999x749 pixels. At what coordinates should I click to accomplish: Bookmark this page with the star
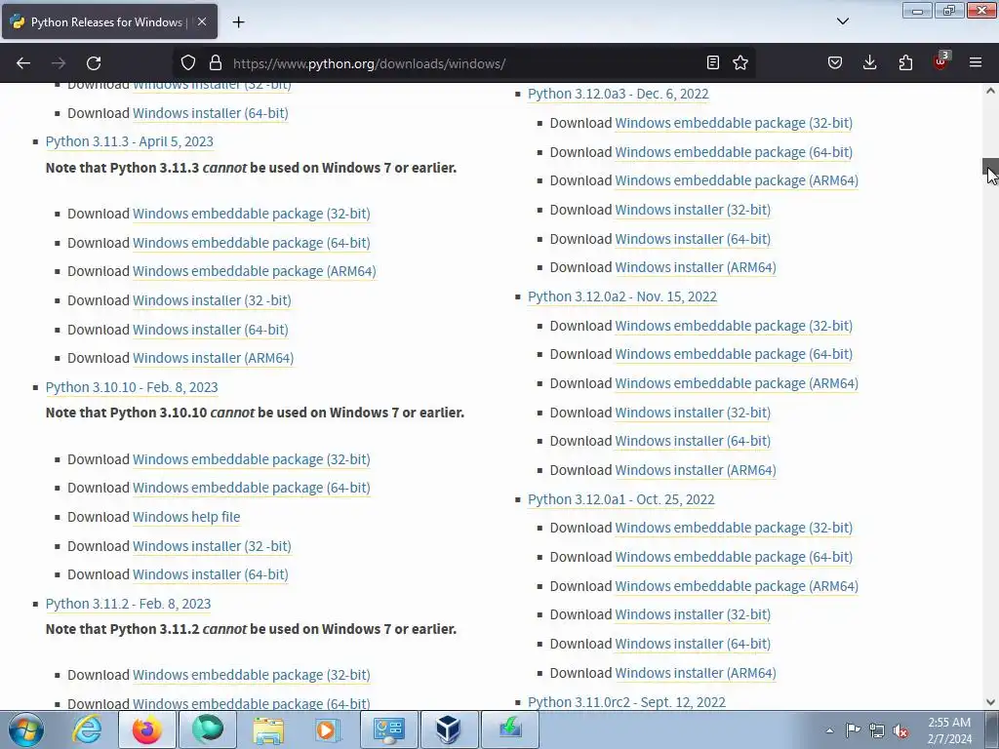[x=740, y=62]
